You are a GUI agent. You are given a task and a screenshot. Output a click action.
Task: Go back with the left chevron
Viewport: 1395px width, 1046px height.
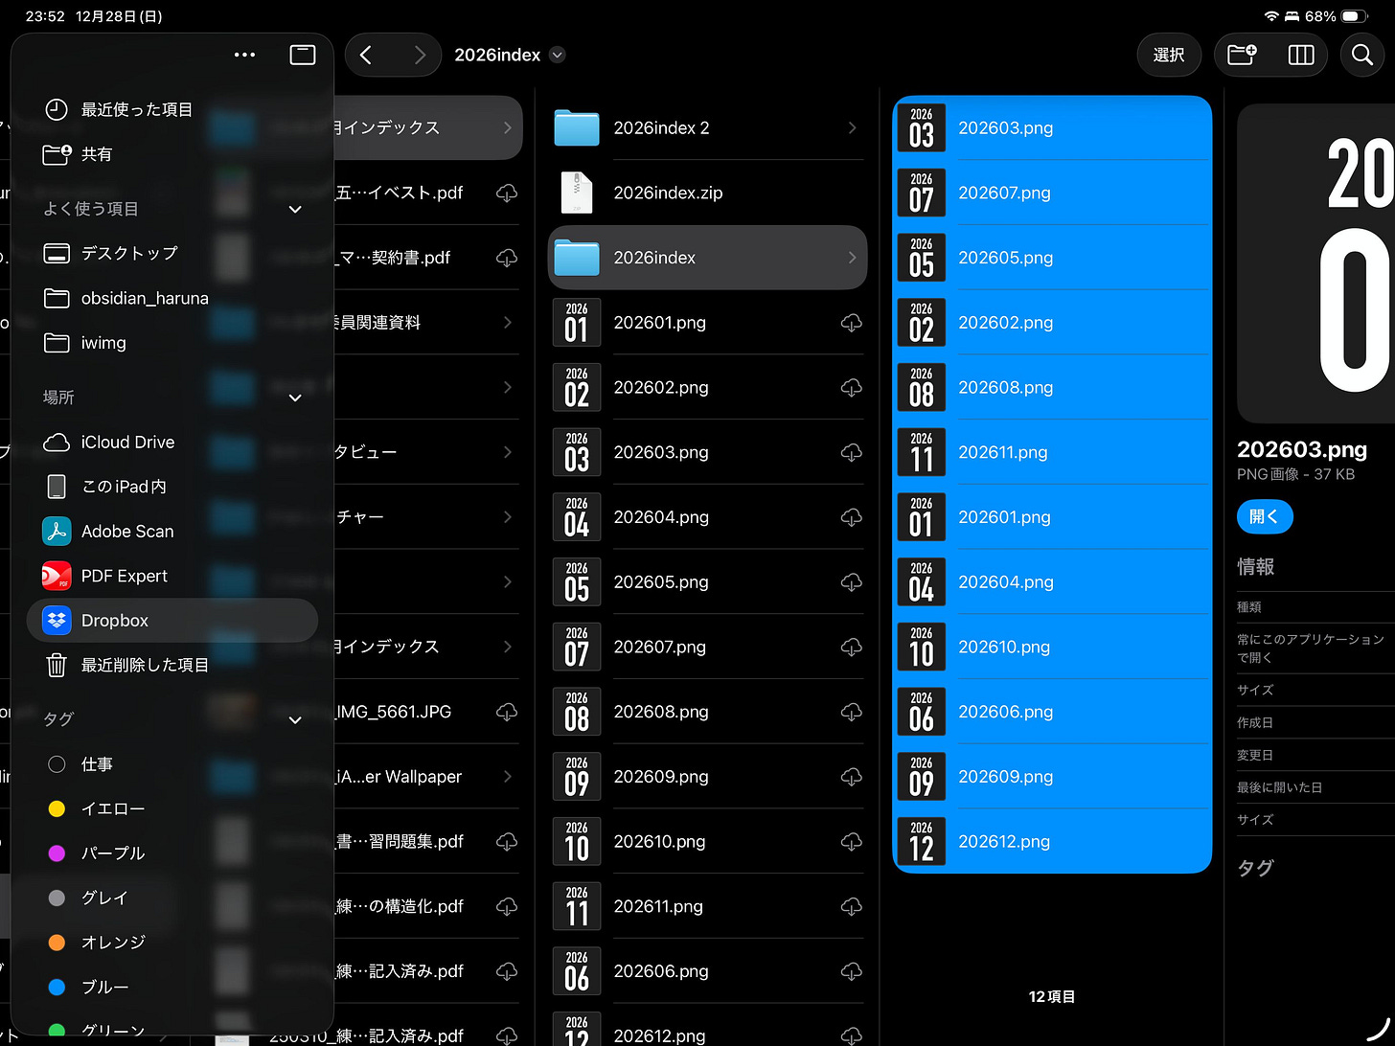(x=365, y=55)
